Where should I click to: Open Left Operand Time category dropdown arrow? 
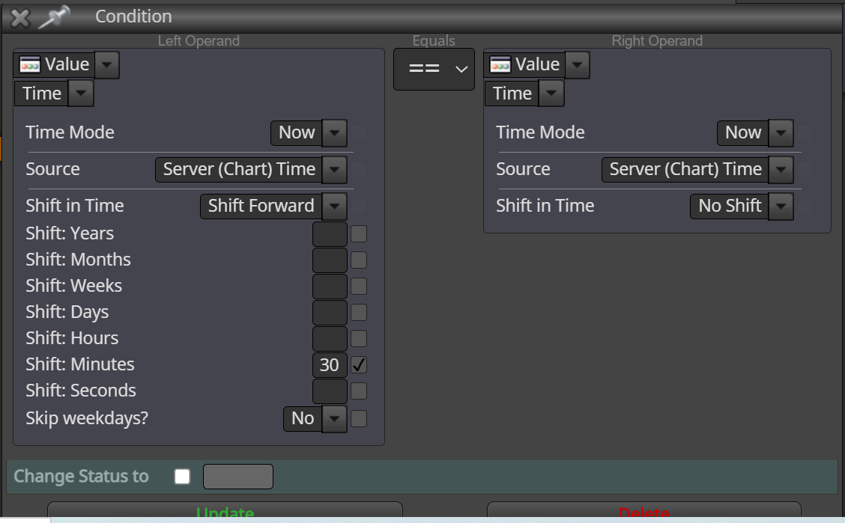81,93
